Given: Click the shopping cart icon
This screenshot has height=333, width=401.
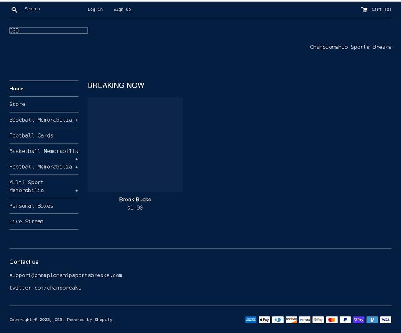Looking at the screenshot, I should tap(365, 9).
